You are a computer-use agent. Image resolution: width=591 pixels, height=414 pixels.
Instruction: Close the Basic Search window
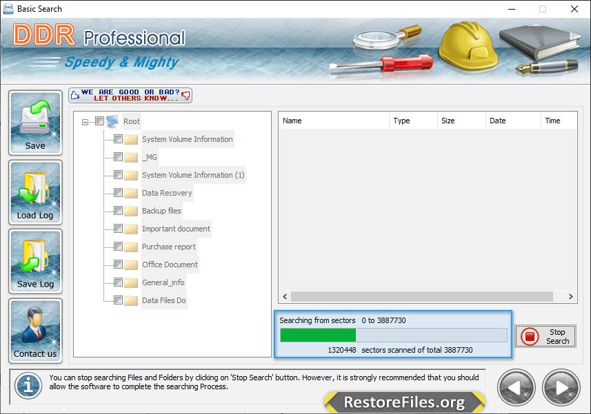tap(574, 9)
